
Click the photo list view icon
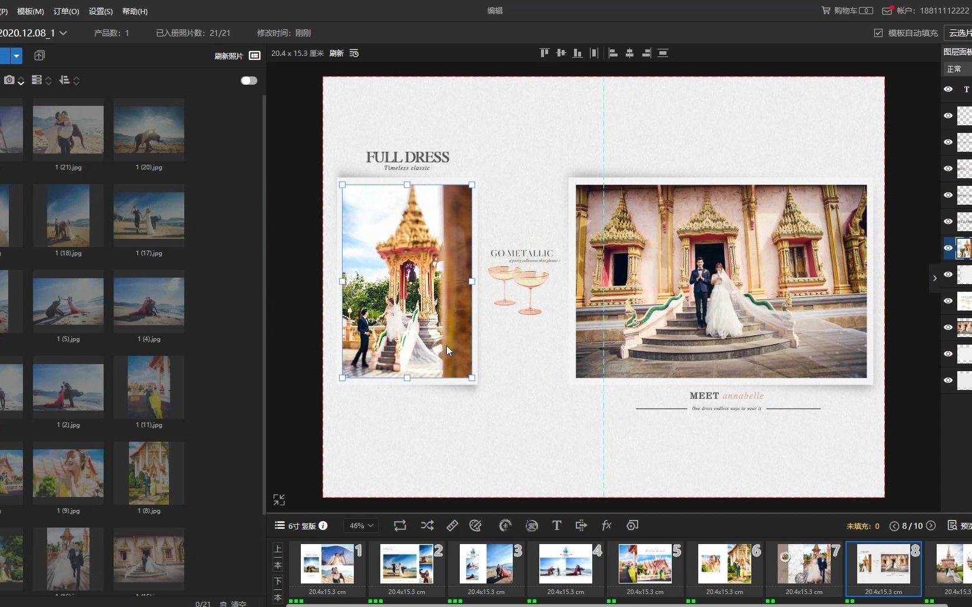coord(255,55)
